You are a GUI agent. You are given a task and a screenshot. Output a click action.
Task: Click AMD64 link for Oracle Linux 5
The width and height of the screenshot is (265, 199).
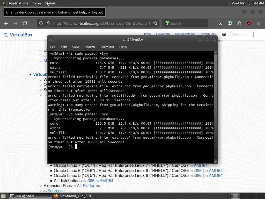click(x=216, y=176)
